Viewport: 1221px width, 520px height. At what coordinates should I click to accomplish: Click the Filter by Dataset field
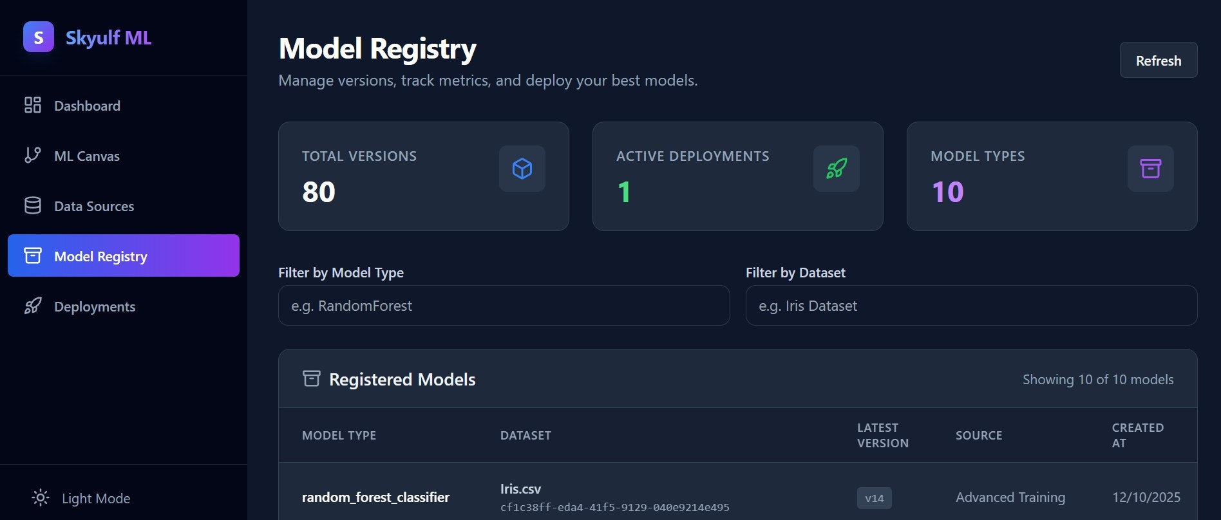click(972, 306)
